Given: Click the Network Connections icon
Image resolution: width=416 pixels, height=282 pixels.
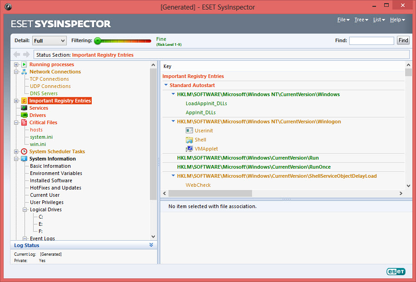Looking at the screenshot, I should [x=24, y=72].
